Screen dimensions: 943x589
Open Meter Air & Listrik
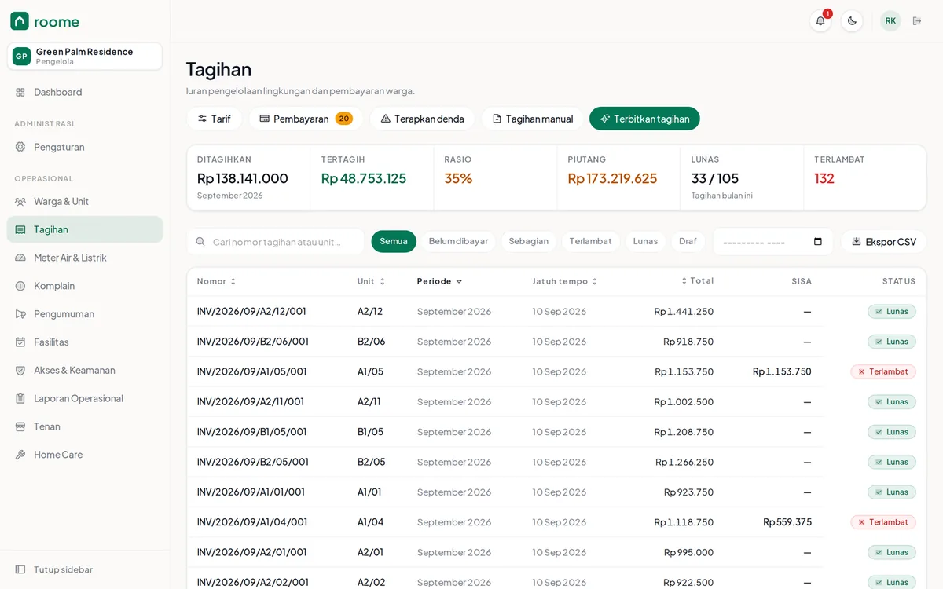[85, 258]
